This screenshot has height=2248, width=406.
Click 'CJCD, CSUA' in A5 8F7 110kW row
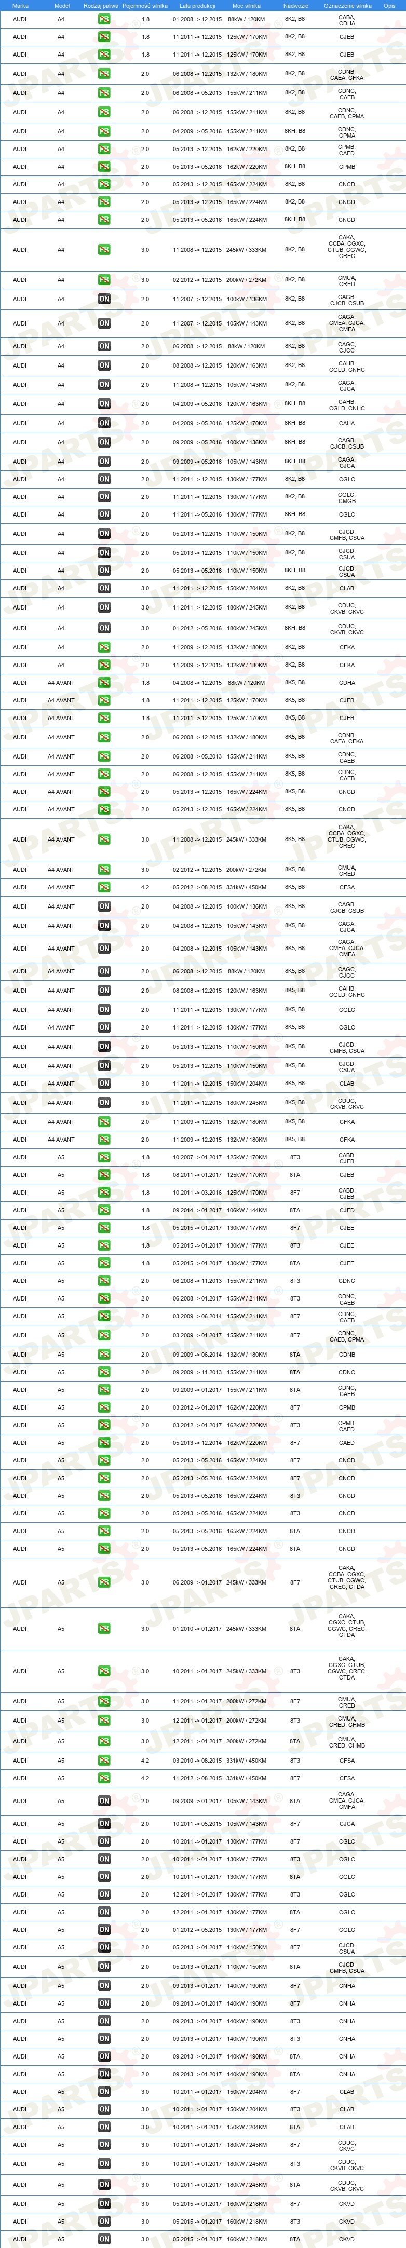pos(347,1948)
